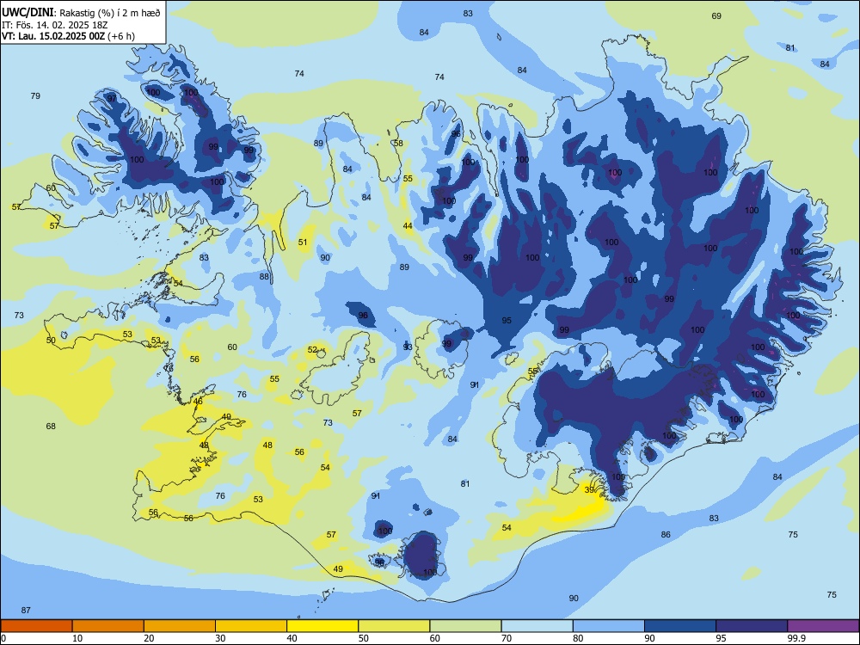
Task: Click the humidity value 52 on the map
Action: (312, 350)
